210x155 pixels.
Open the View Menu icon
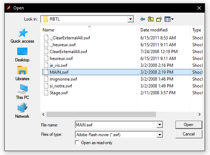click(169, 19)
